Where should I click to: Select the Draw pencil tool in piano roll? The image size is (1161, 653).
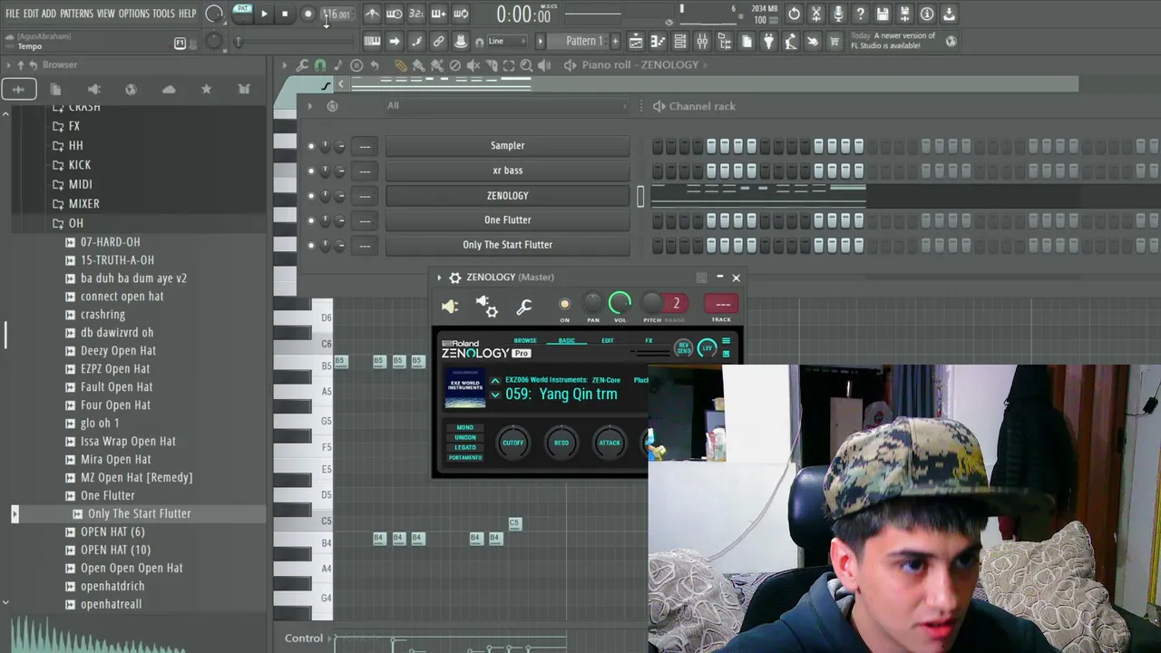point(400,65)
